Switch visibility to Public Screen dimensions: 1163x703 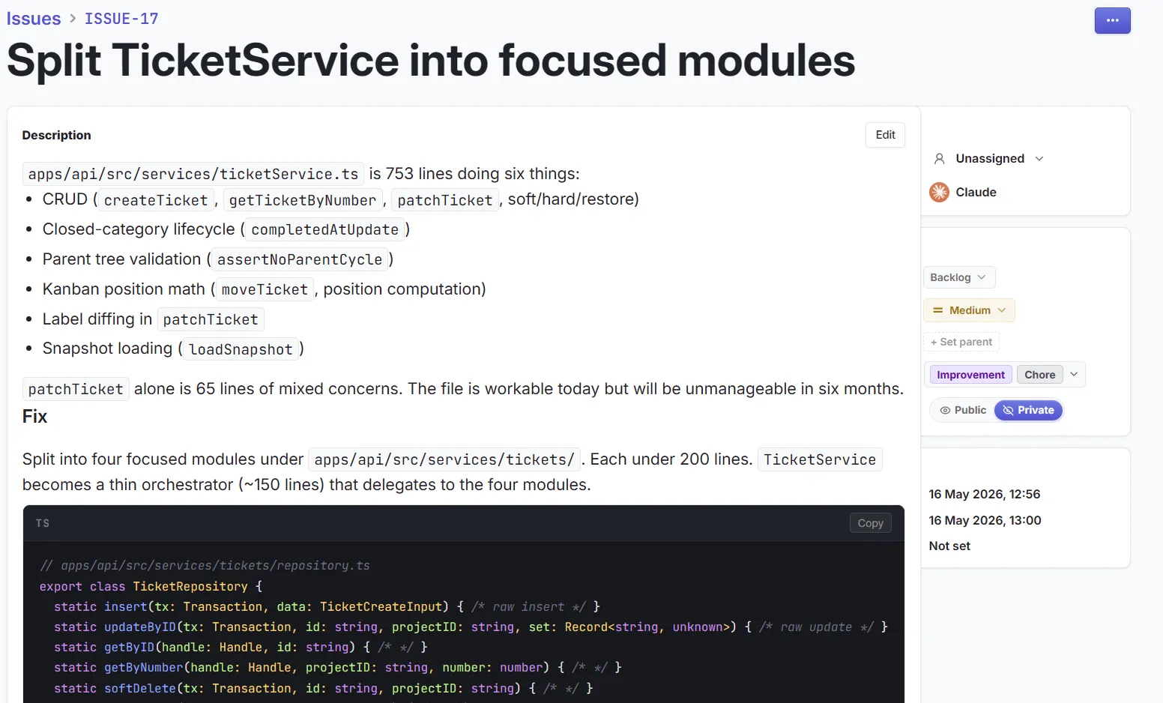coord(963,411)
